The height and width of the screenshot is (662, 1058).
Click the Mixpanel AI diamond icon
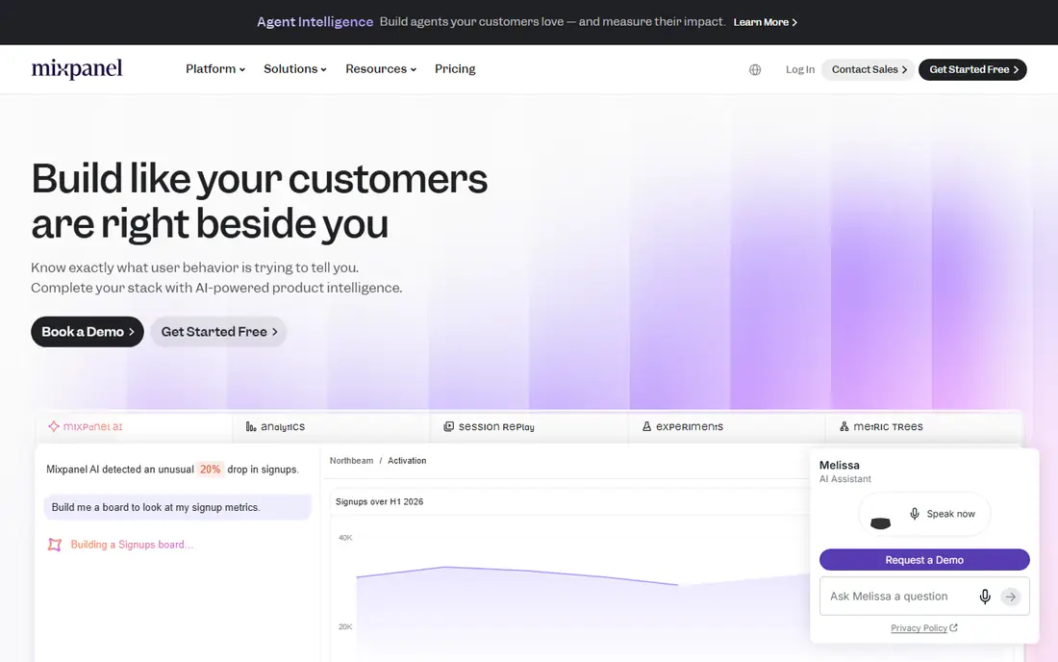click(53, 426)
